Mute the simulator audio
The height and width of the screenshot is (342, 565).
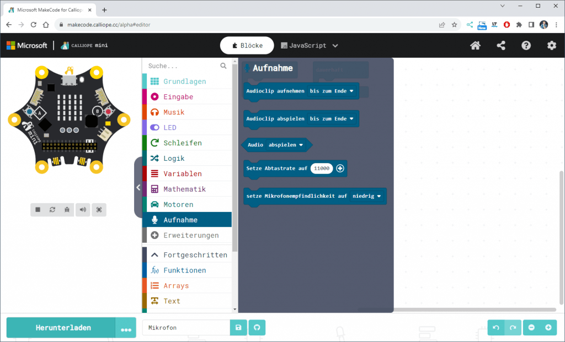[x=83, y=210]
